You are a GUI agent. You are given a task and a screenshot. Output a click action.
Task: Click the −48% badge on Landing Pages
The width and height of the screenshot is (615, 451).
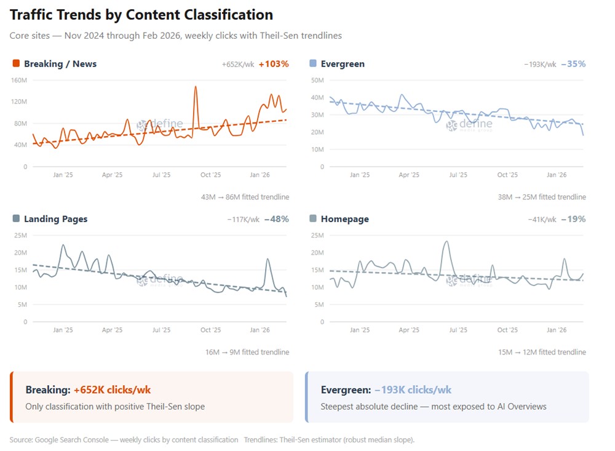point(276,219)
